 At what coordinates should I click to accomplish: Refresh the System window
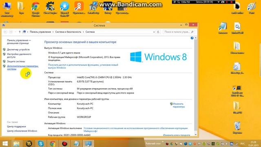[158, 32]
